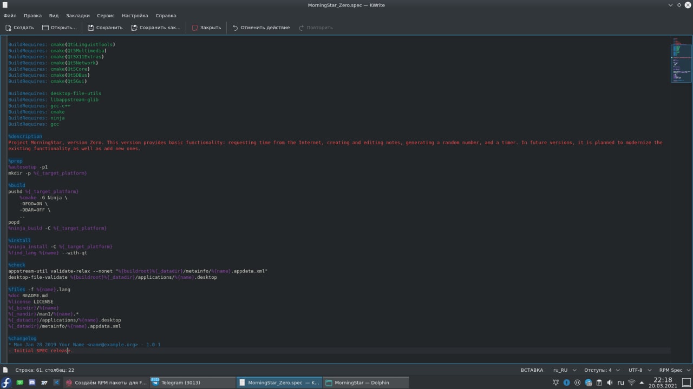
Task: Open the Файл menu
Action: pos(10,16)
